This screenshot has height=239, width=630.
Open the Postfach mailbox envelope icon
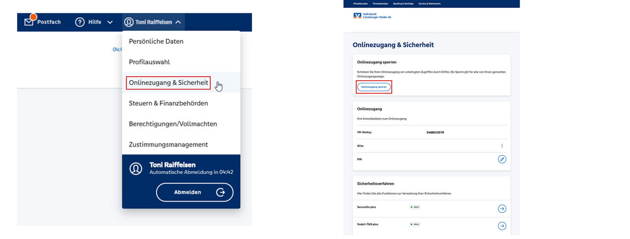(x=29, y=22)
